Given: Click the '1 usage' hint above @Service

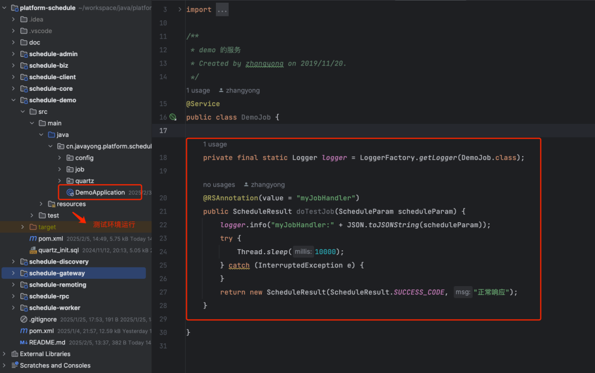Looking at the screenshot, I should (198, 90).
